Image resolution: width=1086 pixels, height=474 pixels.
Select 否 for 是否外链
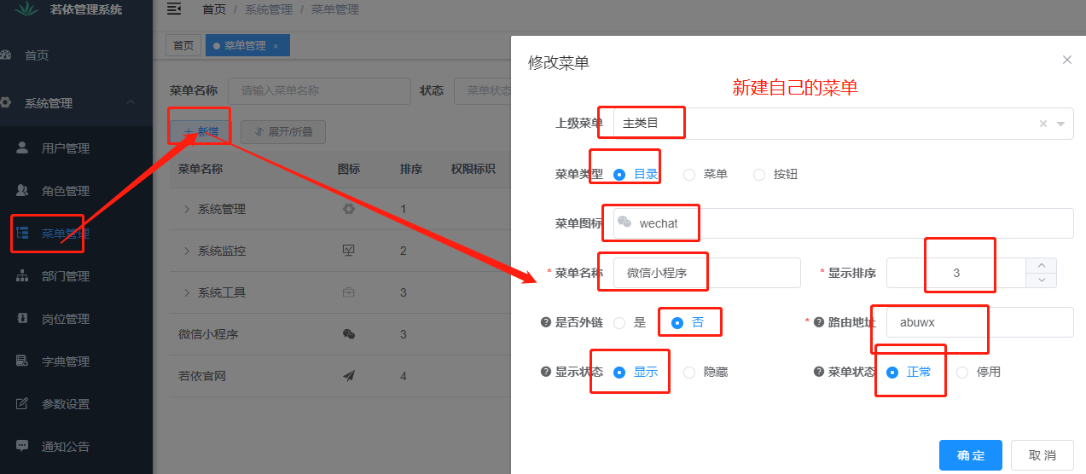688,323
